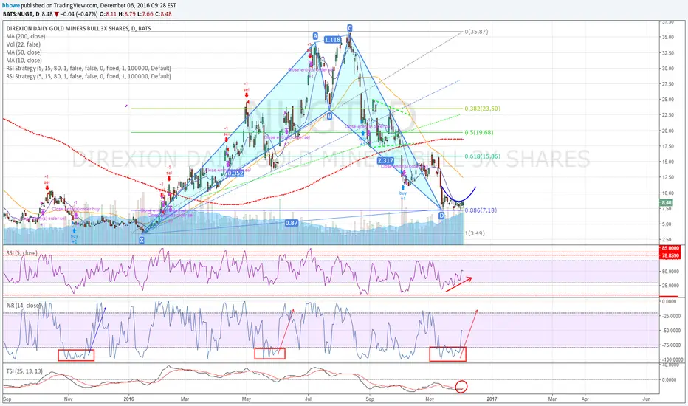This screenshot has width=688, height=406.
Task: Click the Jul label on time axis
Action: pyautogui.click(x=308, y=399)
